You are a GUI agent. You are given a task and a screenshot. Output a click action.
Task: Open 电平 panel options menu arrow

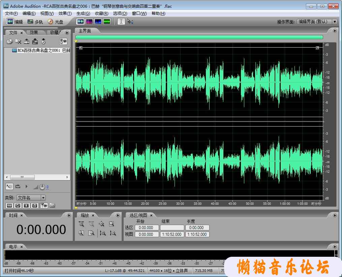pyautogui.click(x=335, y=247)
